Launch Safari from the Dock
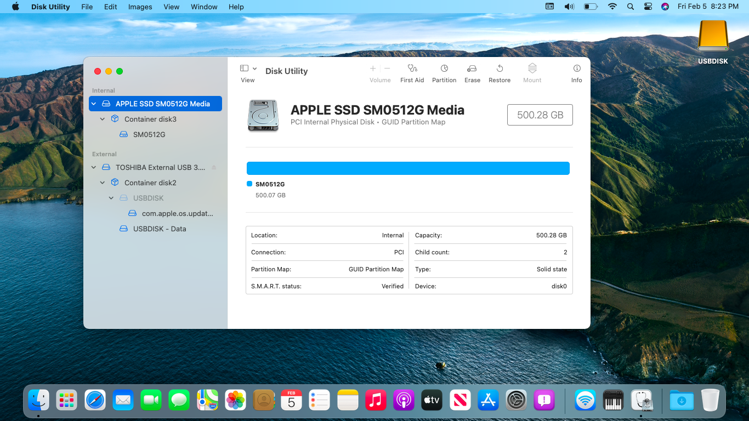The image size is (749, 421). pos(95,400)
